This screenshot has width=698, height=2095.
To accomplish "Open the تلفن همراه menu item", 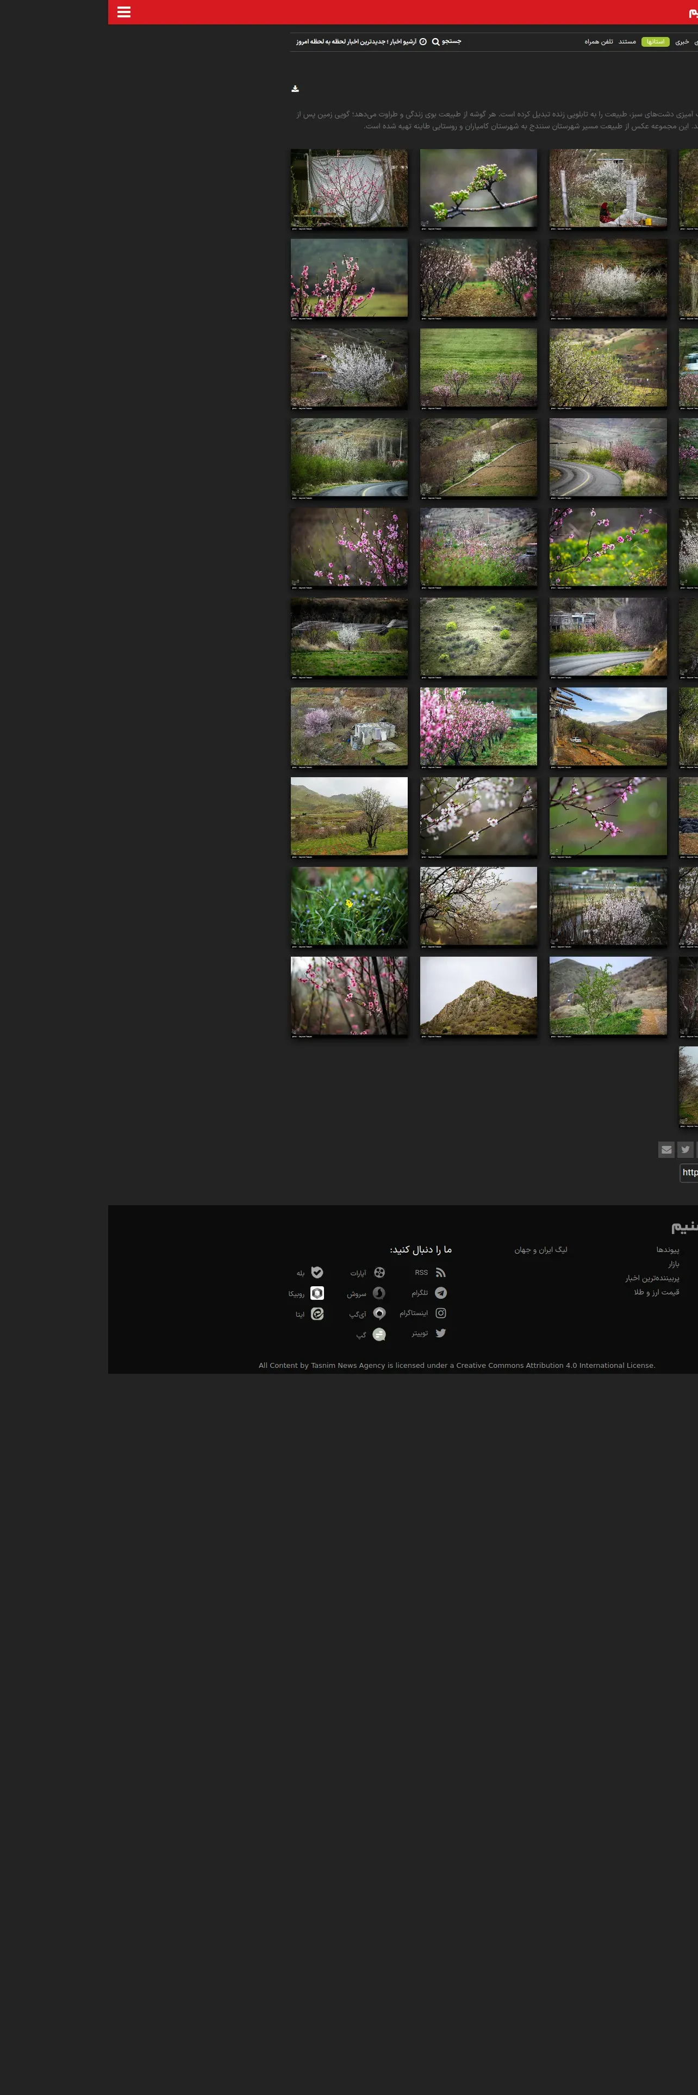I will click(x=598, y=41).
